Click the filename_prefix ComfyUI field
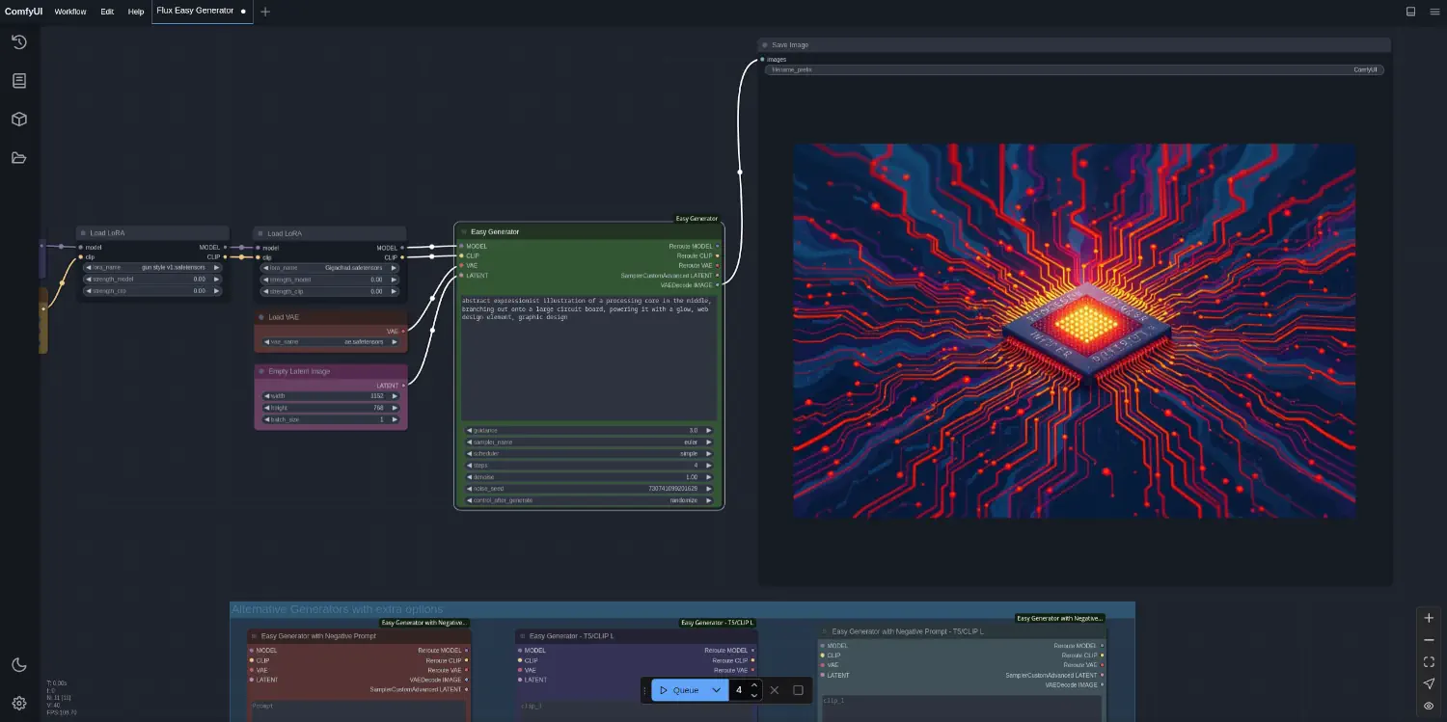 (1075, 69)
